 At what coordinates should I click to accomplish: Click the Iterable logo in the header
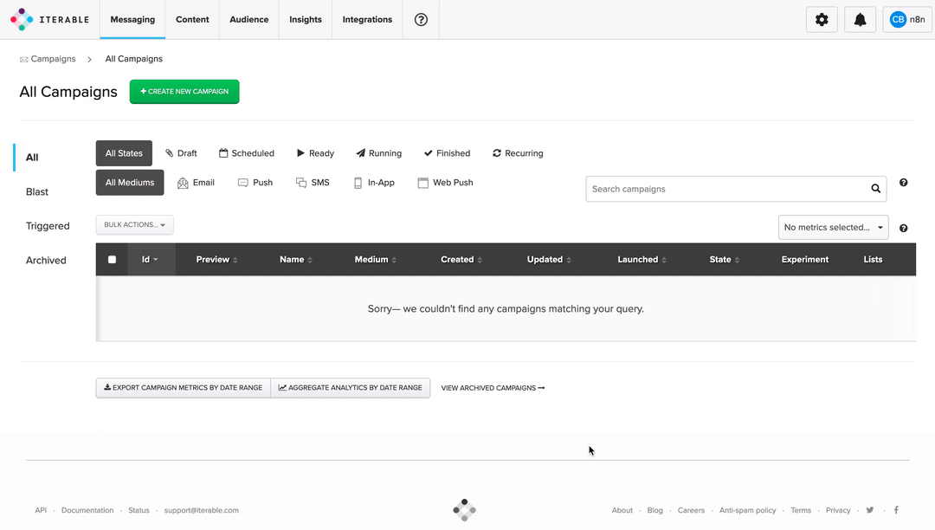tap(49, 19)
